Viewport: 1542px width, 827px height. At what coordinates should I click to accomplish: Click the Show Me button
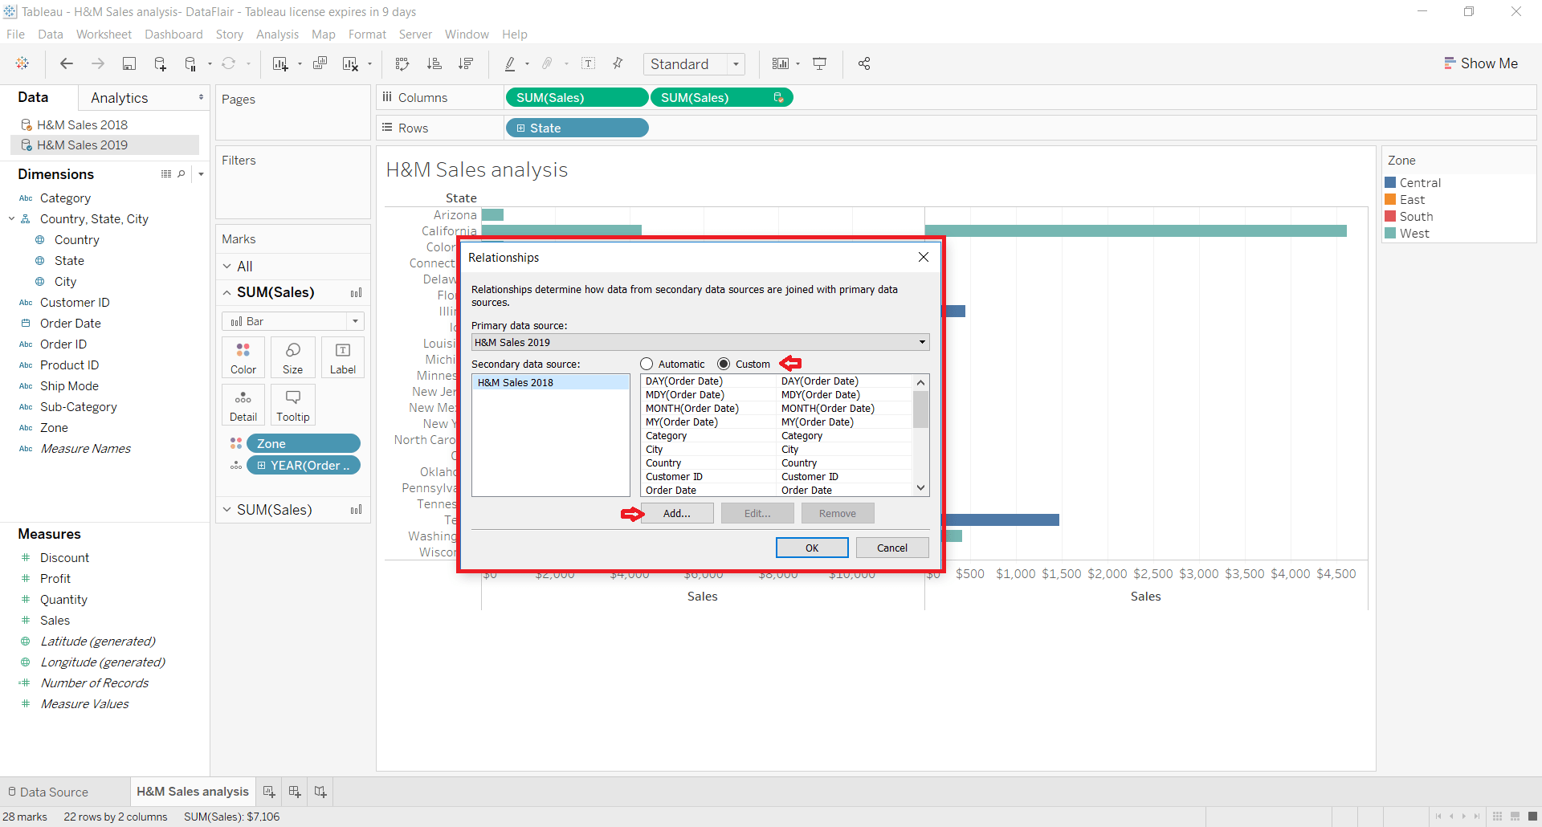1482,63
